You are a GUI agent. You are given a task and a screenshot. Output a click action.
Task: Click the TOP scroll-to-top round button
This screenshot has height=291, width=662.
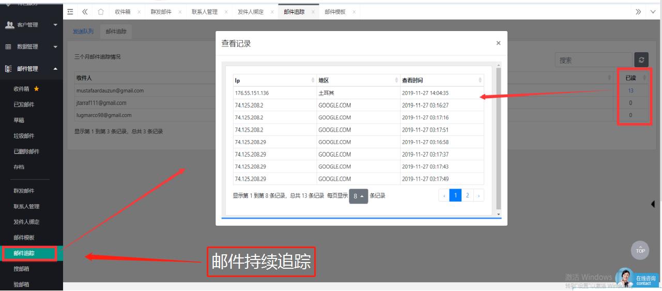[x=640, y=250]
